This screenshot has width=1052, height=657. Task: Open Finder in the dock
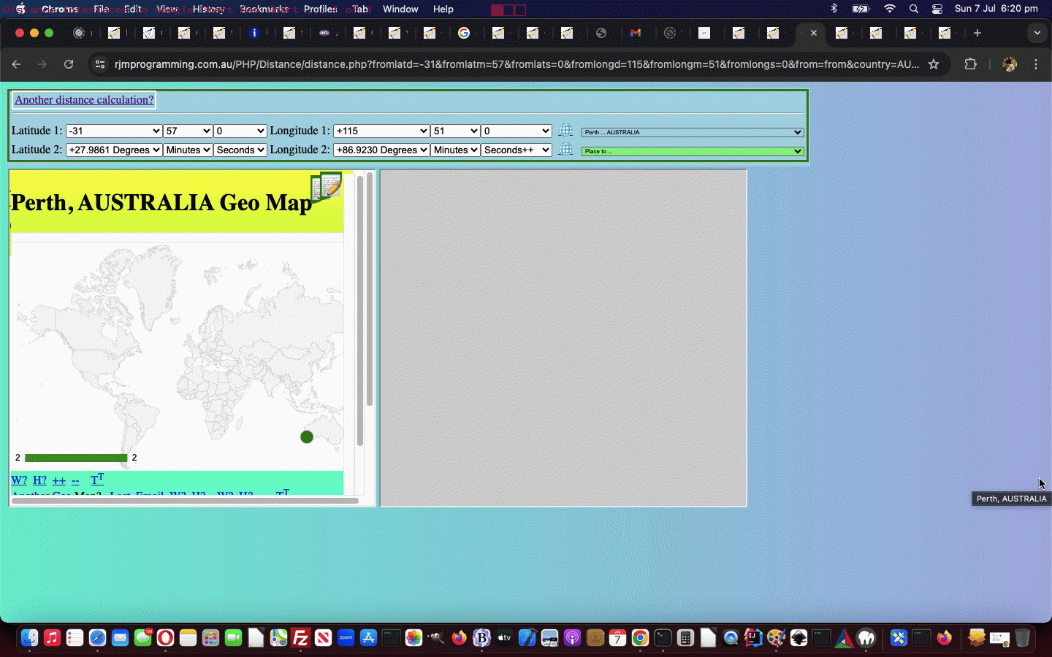29,637
